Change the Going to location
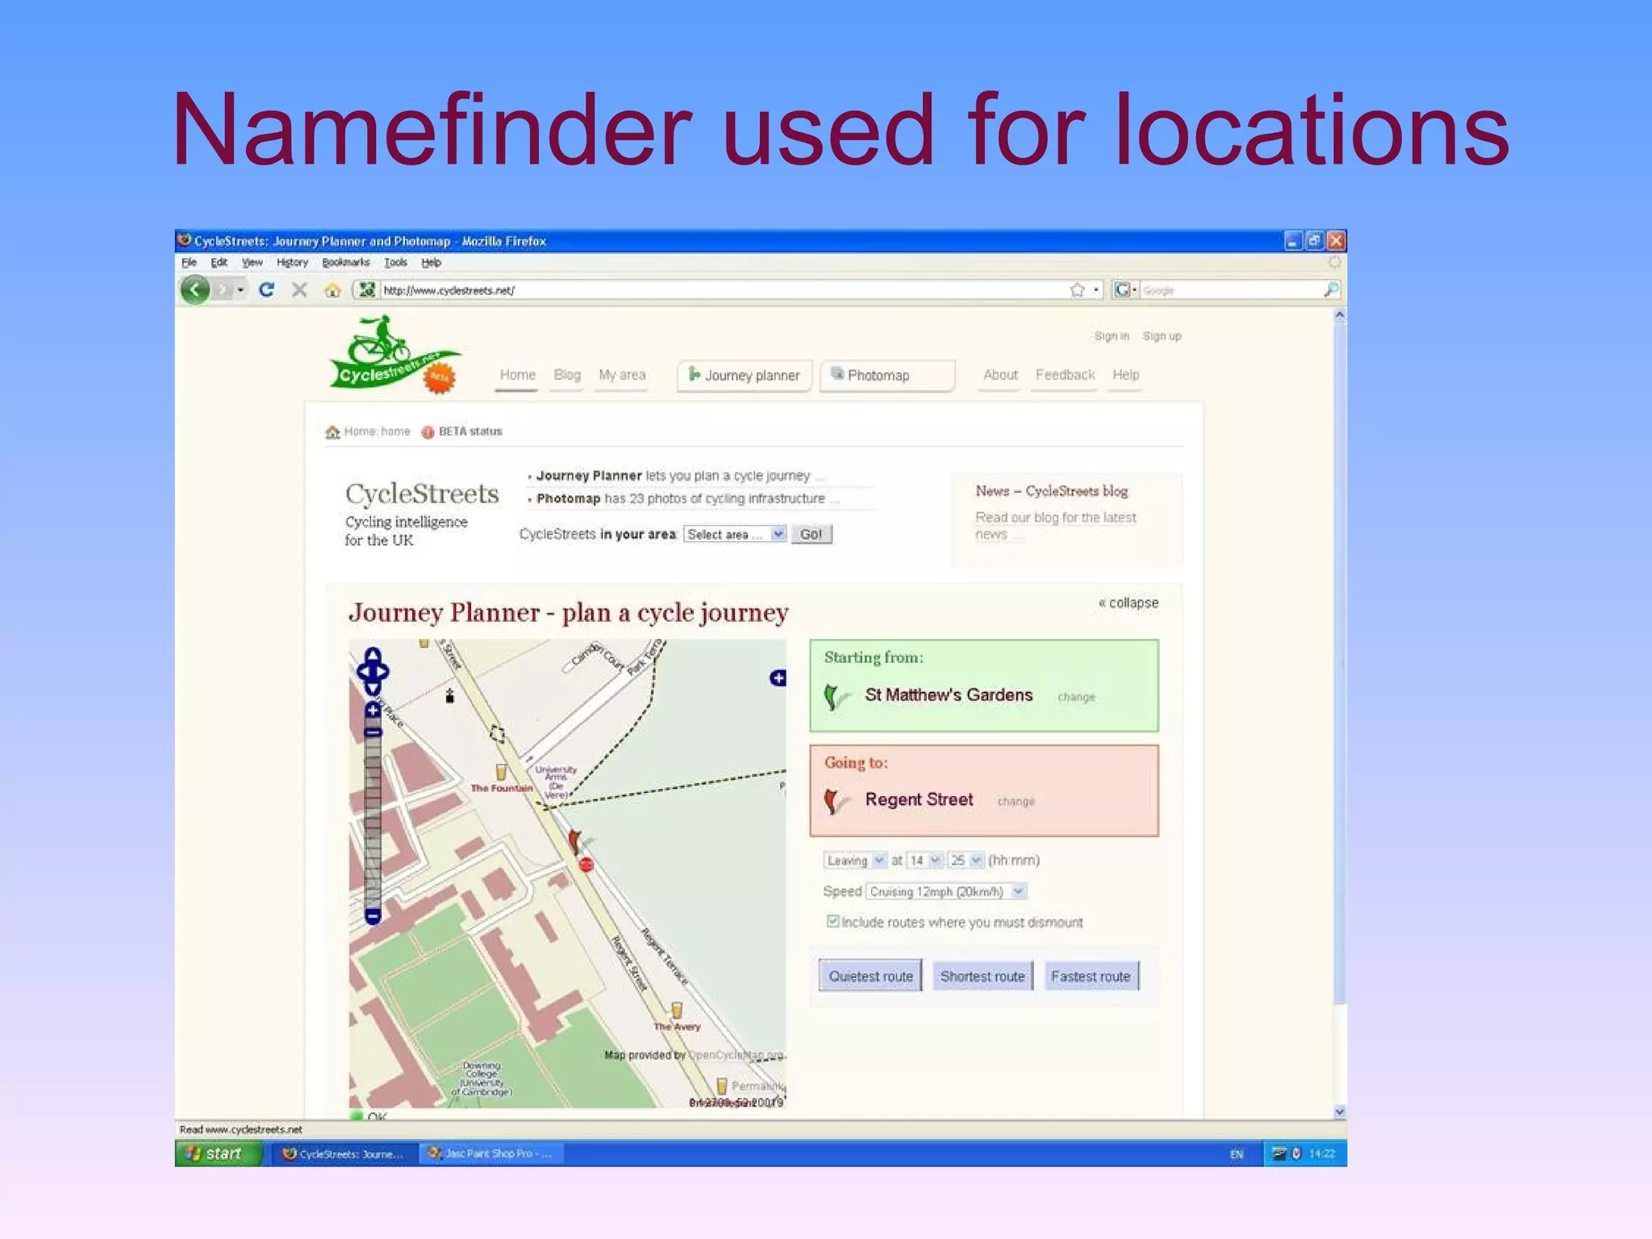The width and height of the screenshot is (1652, 1239). pyautogui.click(x=1016, y=801)
